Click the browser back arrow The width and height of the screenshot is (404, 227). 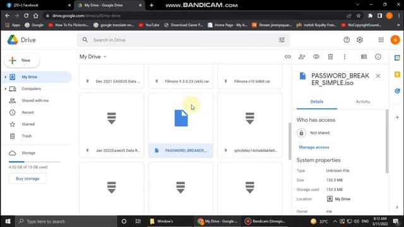coord(7,16)
